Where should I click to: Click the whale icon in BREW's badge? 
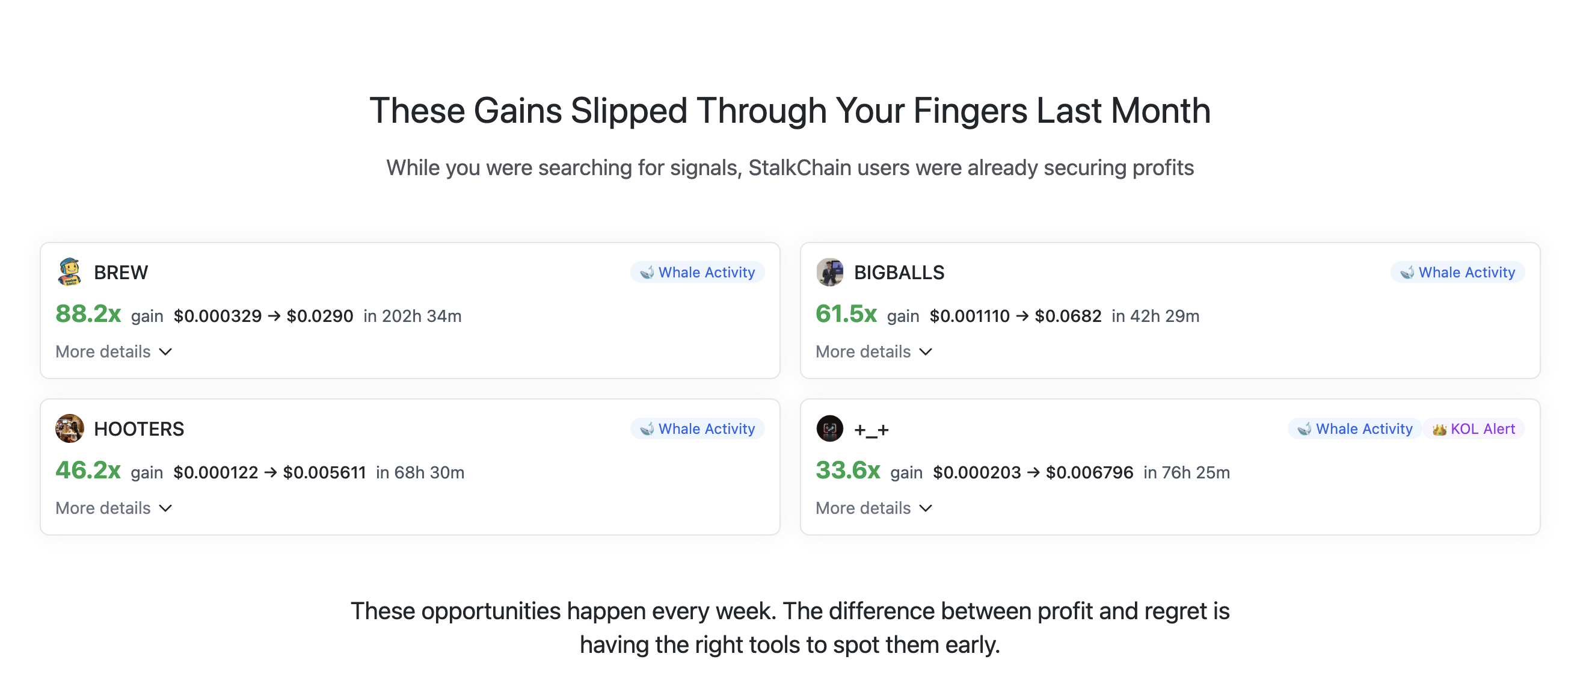pyautogui.click(x=647, y=272)
